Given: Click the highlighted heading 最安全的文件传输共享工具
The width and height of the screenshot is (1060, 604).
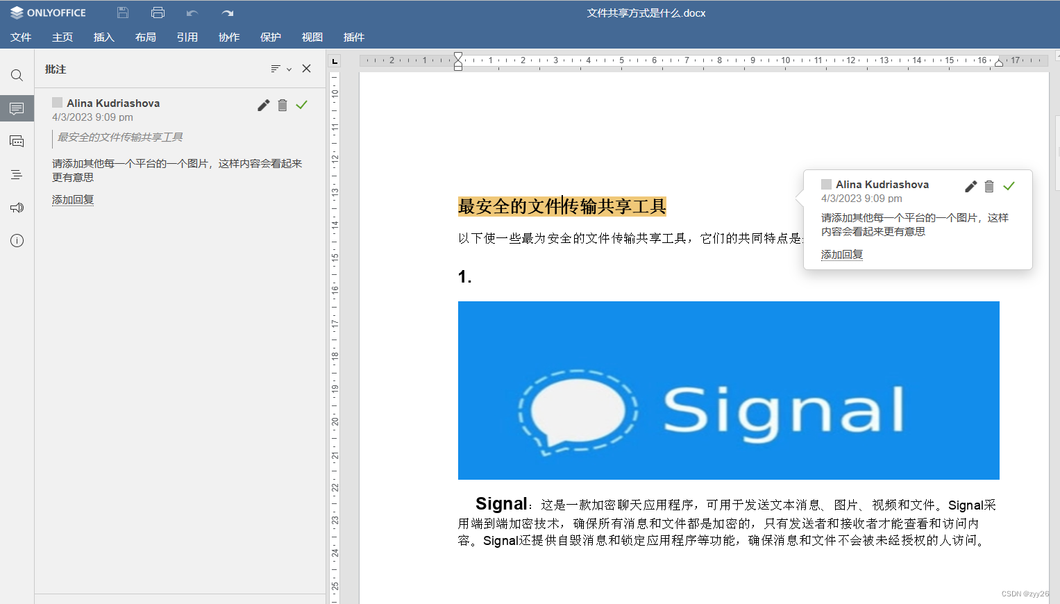Looking at the screenshot, I should (x=562, y=206).
